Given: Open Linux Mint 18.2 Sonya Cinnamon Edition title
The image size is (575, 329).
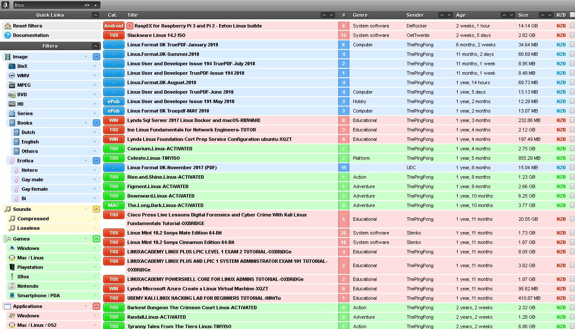Looking at the screenshot, I should click(181, 242).
